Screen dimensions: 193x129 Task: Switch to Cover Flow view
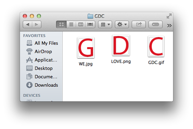(90, 24)
